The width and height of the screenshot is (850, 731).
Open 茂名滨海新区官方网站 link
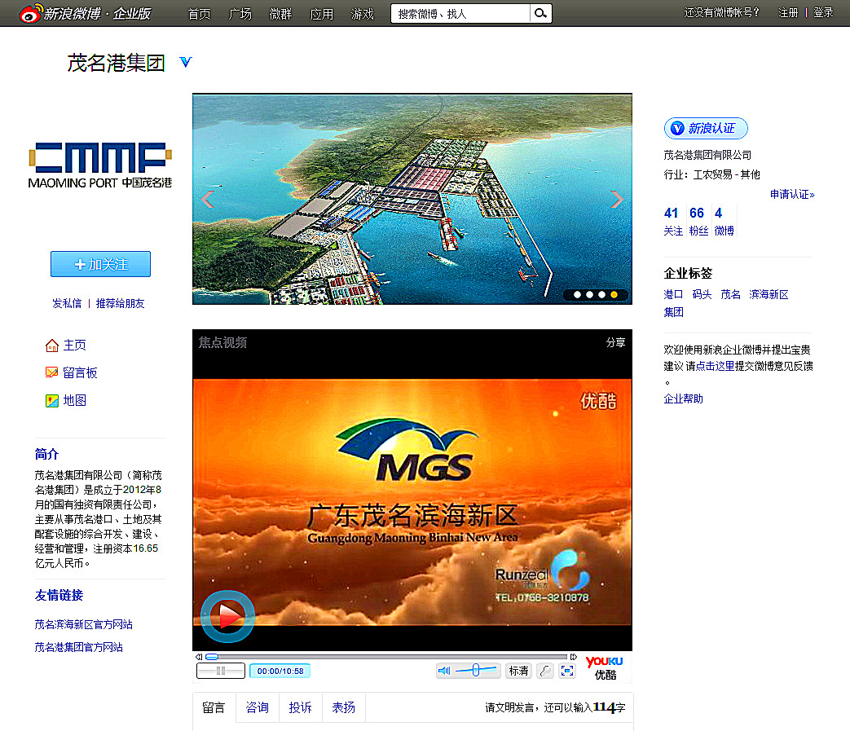coord(83,624)
